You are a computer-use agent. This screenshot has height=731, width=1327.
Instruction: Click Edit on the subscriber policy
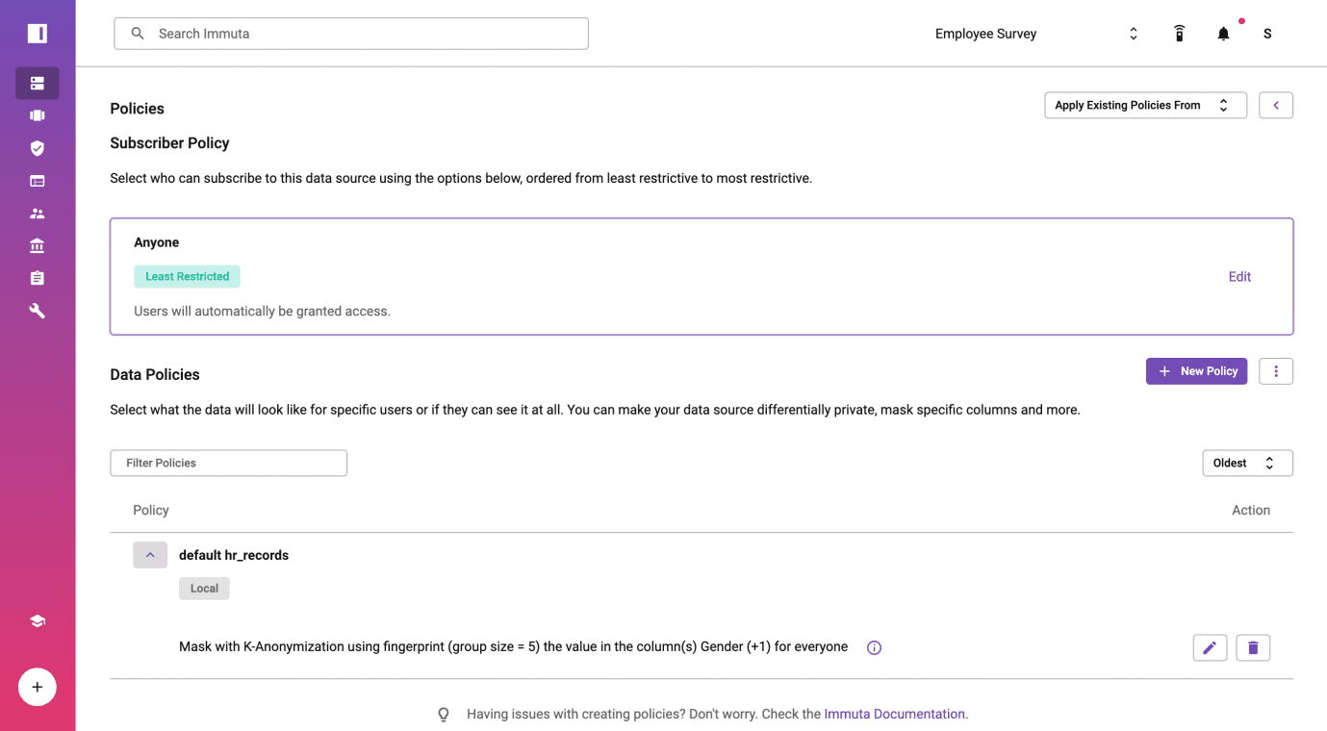[x=1239, y=277]
